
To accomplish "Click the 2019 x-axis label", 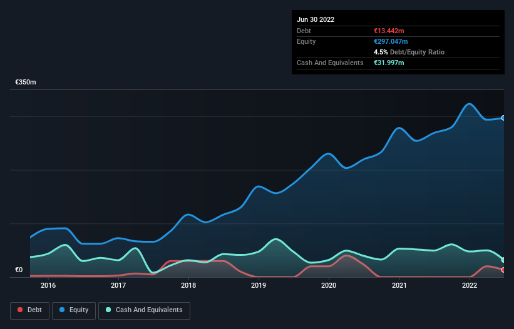I will [x=259, y=285].
